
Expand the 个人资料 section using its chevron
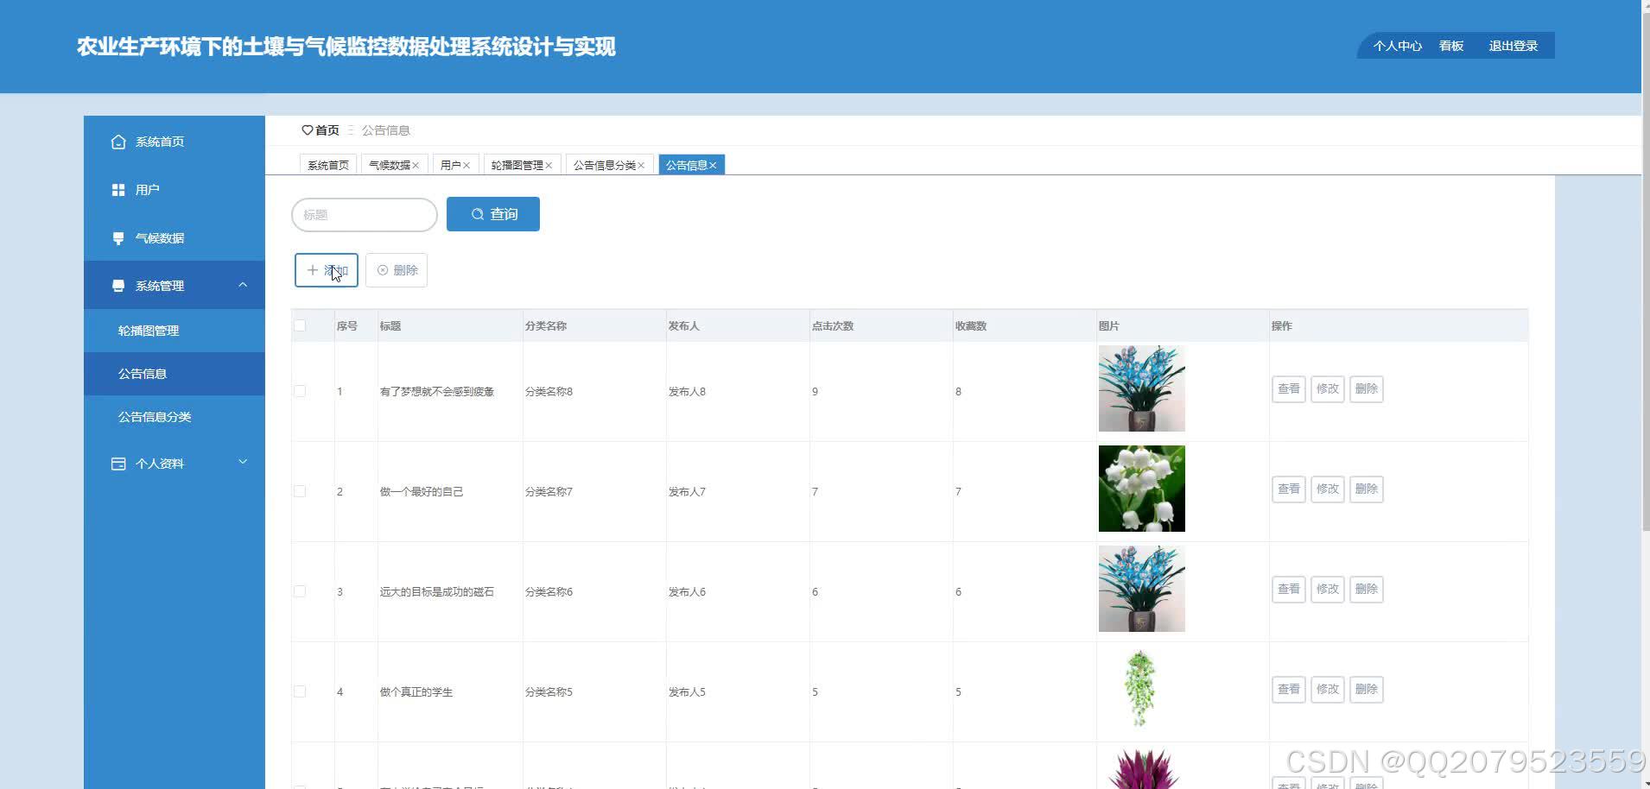[x=244, y=461]
